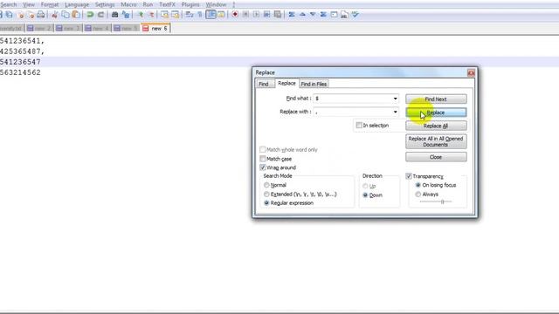559x314 pixels.
Task: Click the blue down-triangle toolbar icon
Action: pos(313,15)
